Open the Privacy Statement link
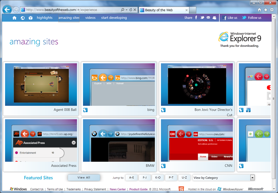 point(95,189)
